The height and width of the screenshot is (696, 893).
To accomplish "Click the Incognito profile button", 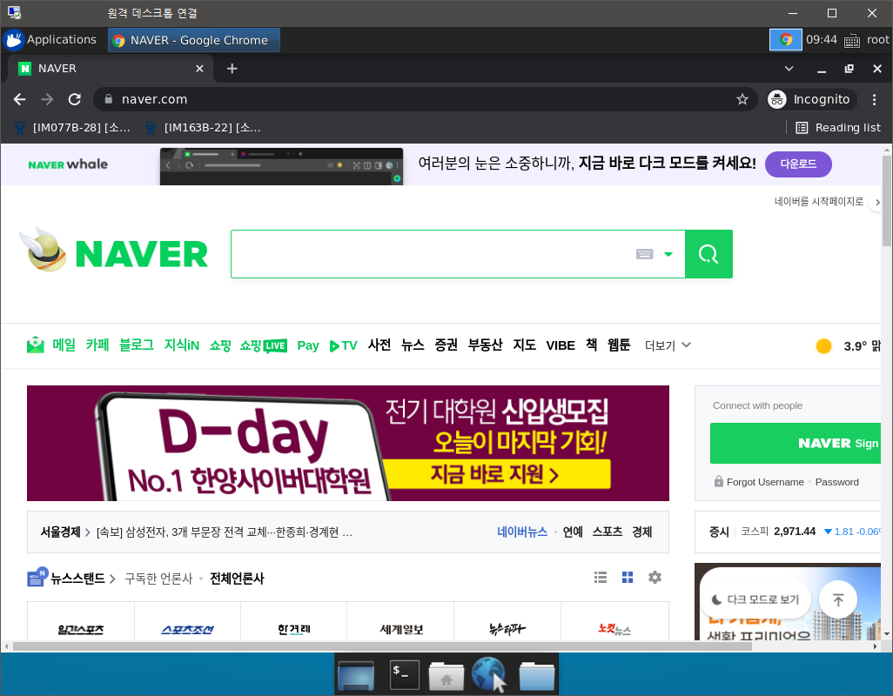I will [811, 99].
